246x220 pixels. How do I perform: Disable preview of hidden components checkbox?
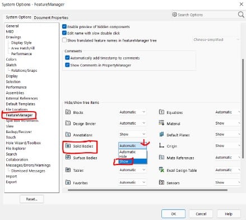click(64, 26)
